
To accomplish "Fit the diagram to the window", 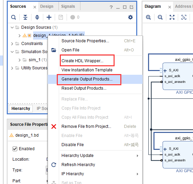I will pyautogui.click(x=172, y=17).
